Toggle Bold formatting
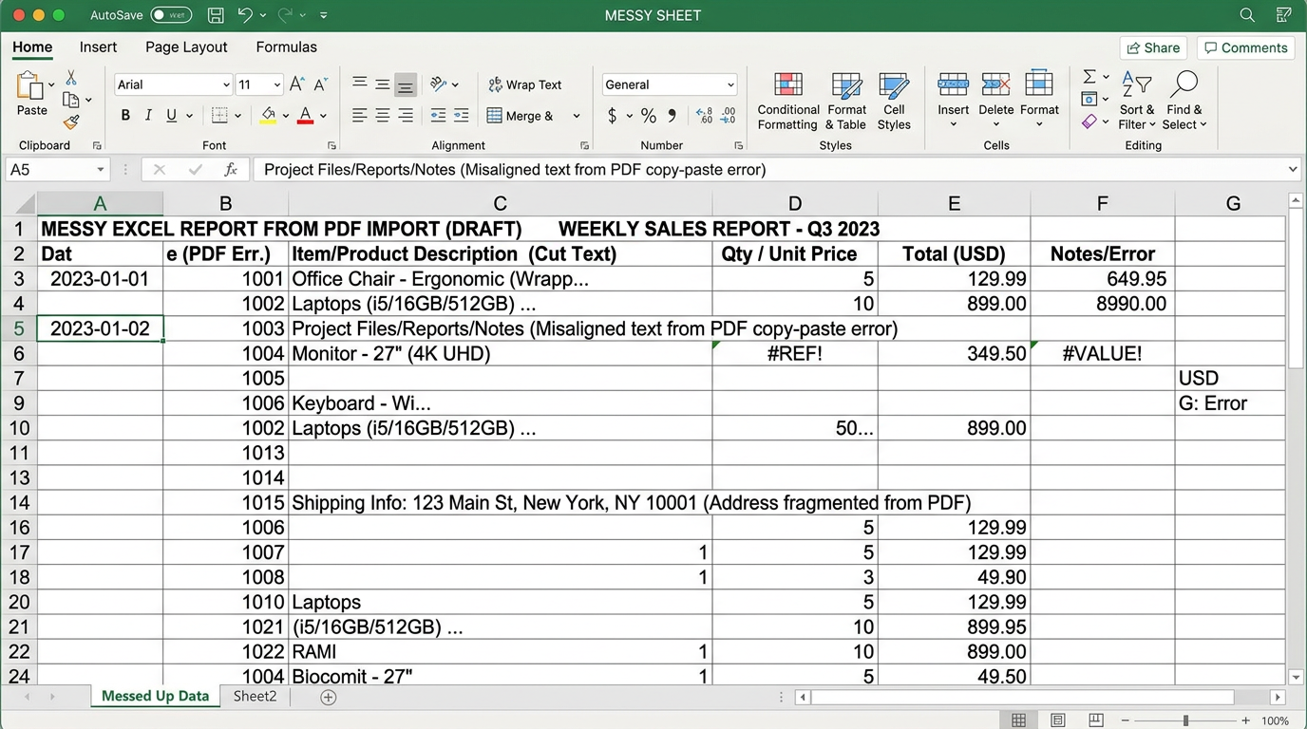The width and height of the screenshot is (1307, 729). pos(125,116)
